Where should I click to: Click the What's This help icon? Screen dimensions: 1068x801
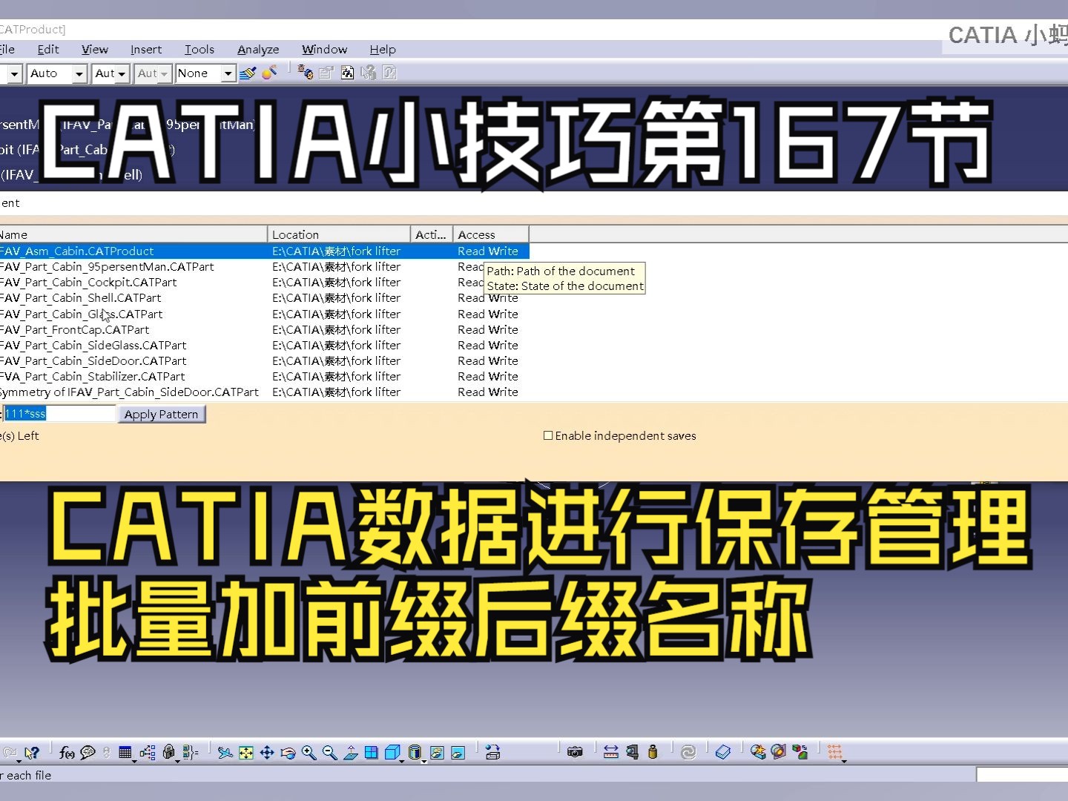point(32,753)
